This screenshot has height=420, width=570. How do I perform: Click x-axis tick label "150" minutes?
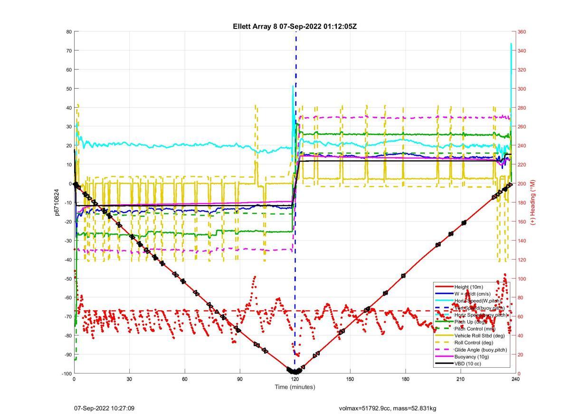[350, 379]
